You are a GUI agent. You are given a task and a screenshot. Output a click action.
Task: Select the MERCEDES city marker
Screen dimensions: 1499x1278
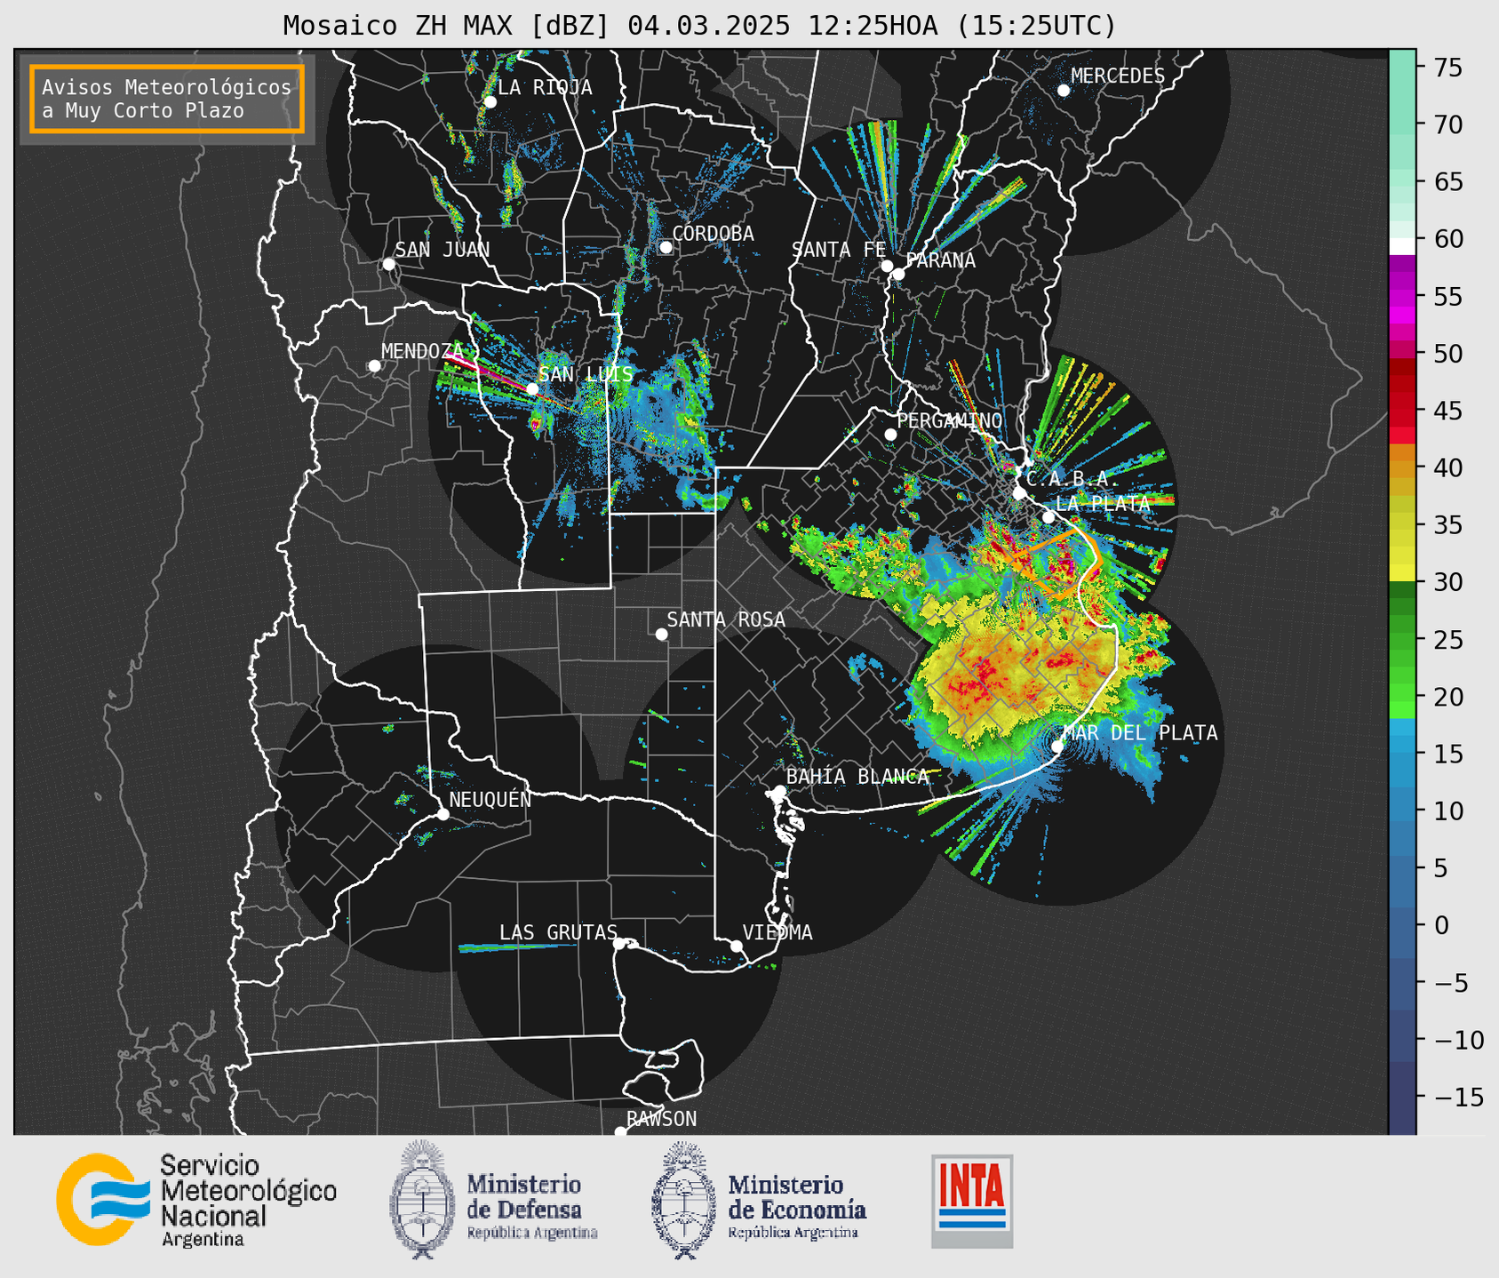point(1064,91)
